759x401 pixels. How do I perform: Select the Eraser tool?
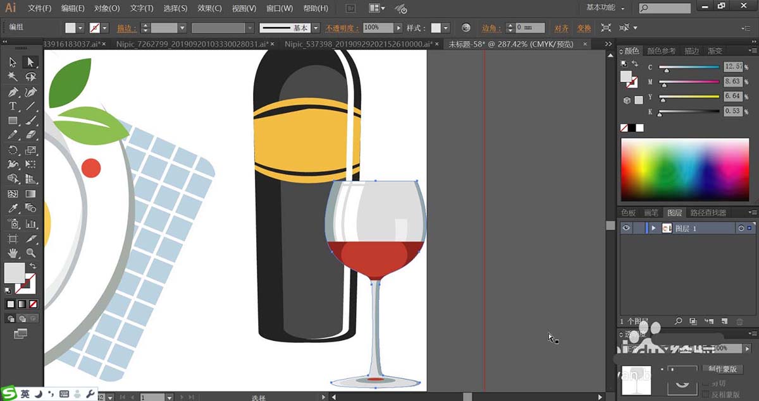(x=30, y=135)
